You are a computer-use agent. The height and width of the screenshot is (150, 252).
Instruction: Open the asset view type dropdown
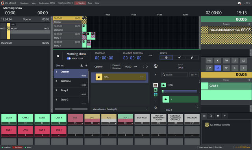(194, 74)
